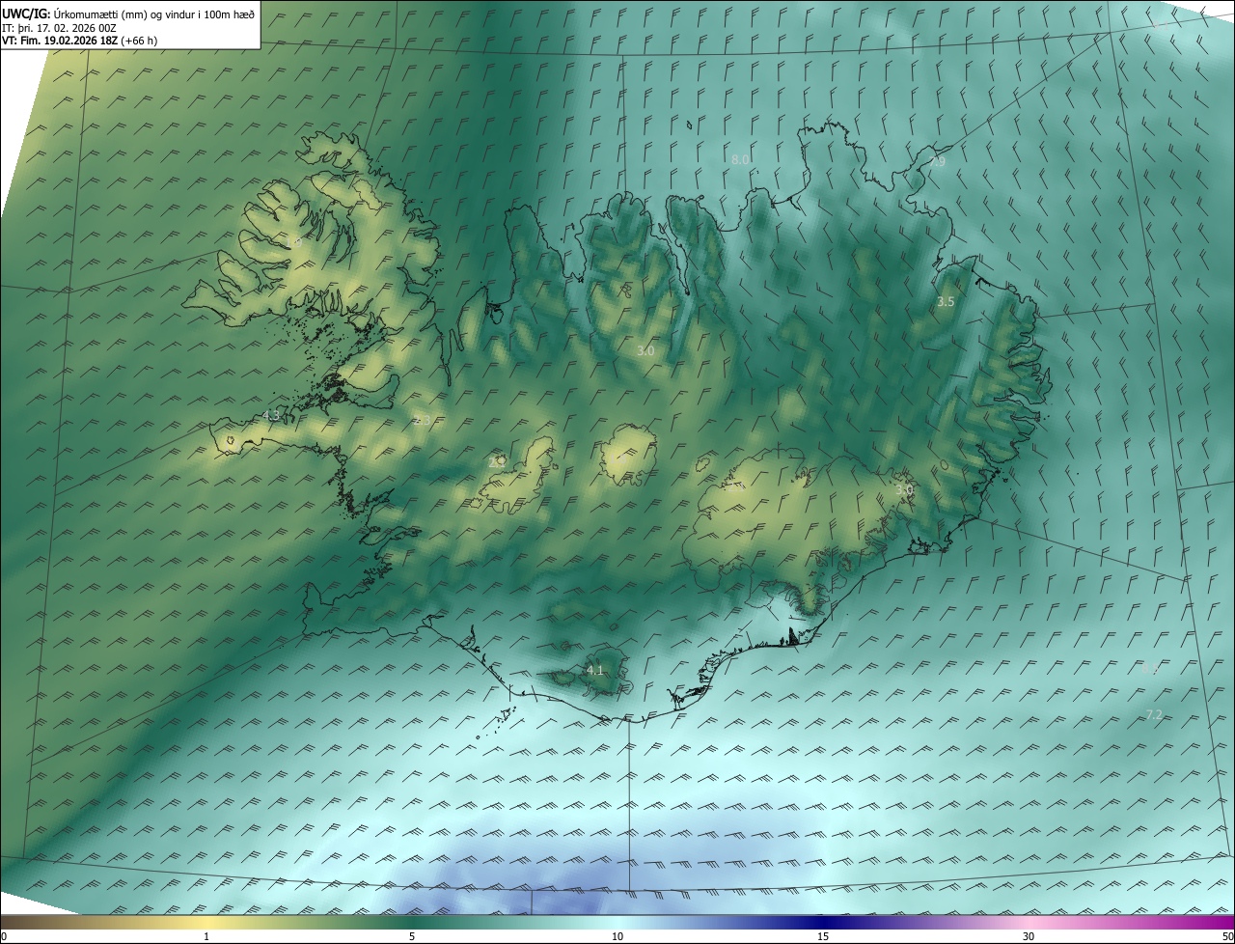Click the colorbar tick label 0

coord(3,936)
